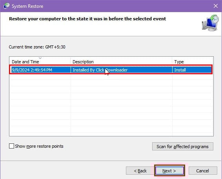Select the 9/9/2024 2:49:54 PM restore point
222x179 pixels.
(x=111, y=70)
